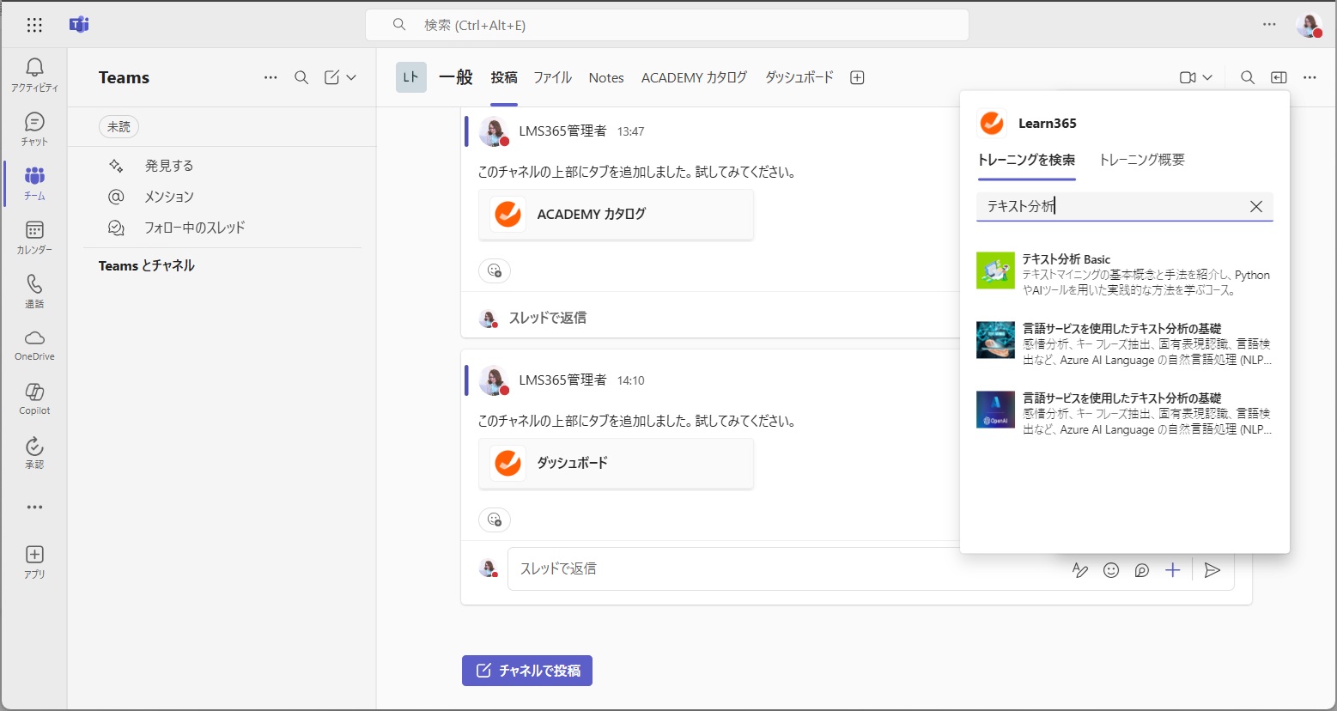Send the reply with the arrow icon
Screen dimensions: 1337x711
1212,570
